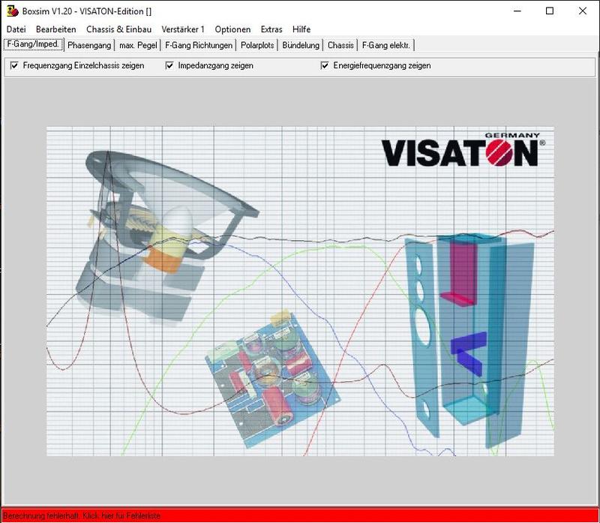
Task: Switch to the Phasengang tab
Action: pos(89,45)
